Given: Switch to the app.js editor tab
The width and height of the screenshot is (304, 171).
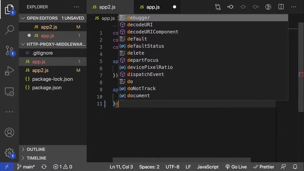Looking at the screenshot, I should (x=157, y=7).
